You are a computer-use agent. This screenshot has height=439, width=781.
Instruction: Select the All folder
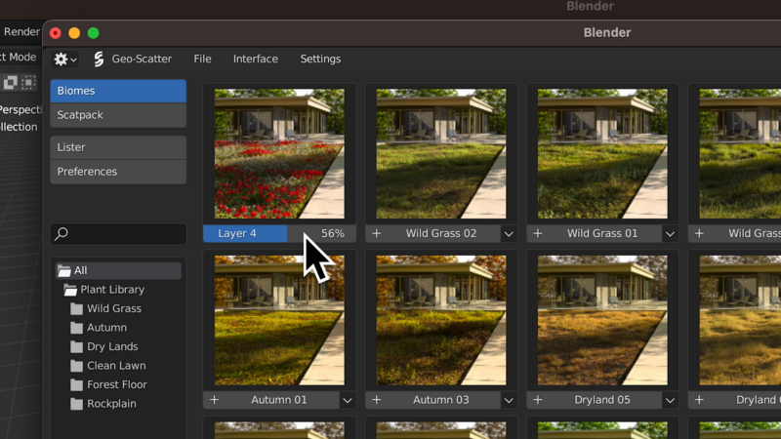[x=118, y=270]
